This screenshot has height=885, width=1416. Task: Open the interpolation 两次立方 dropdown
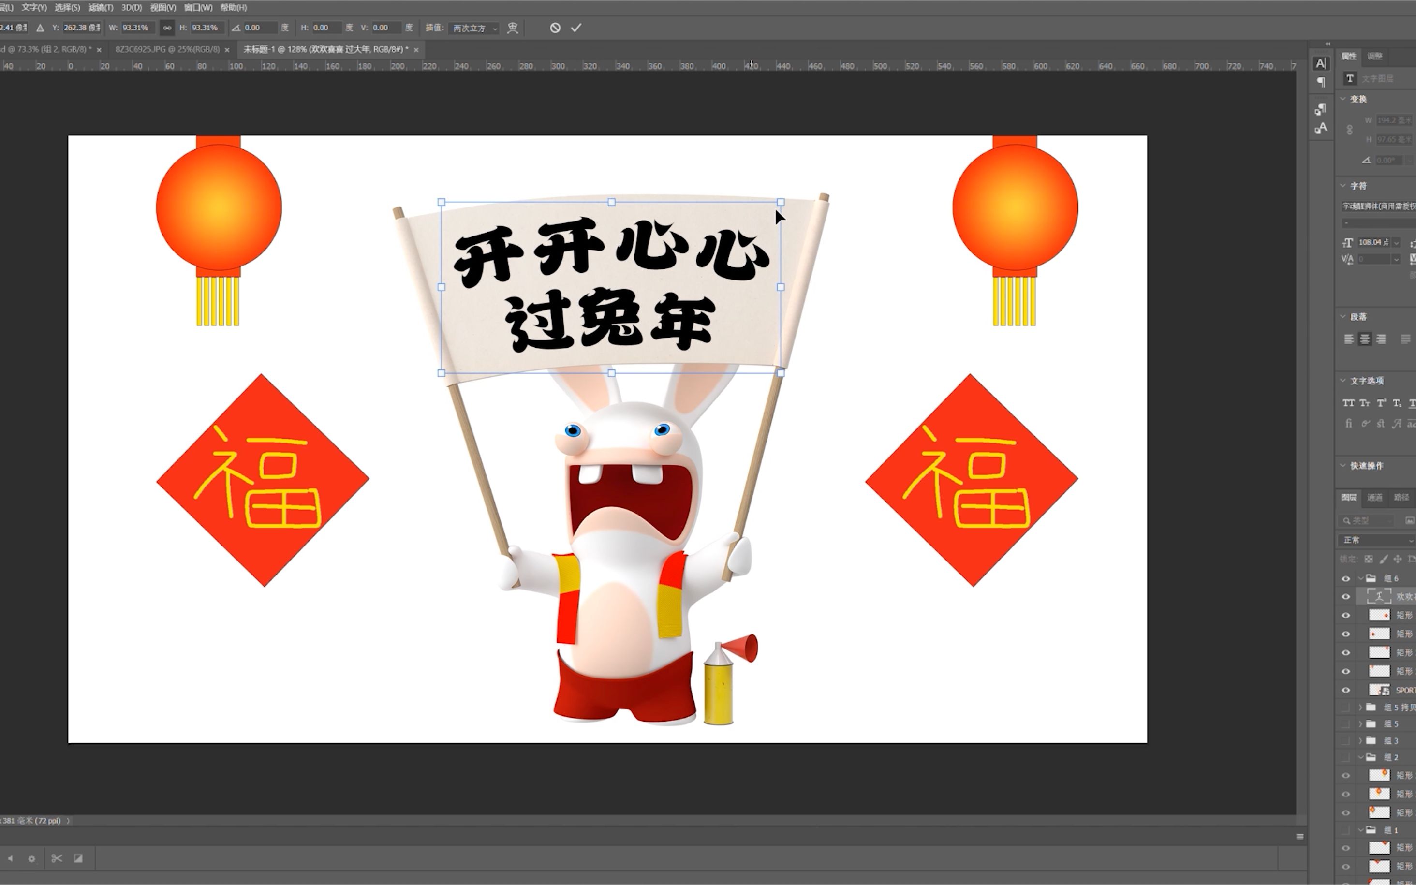(x=474, y=28)
